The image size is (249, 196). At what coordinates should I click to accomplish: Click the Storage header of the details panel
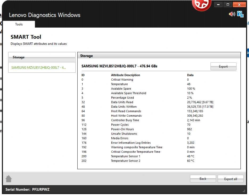pos(159,56)
